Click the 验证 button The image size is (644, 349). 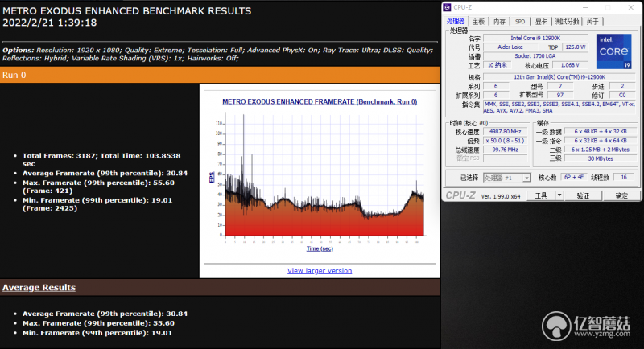tap(583, 195)
